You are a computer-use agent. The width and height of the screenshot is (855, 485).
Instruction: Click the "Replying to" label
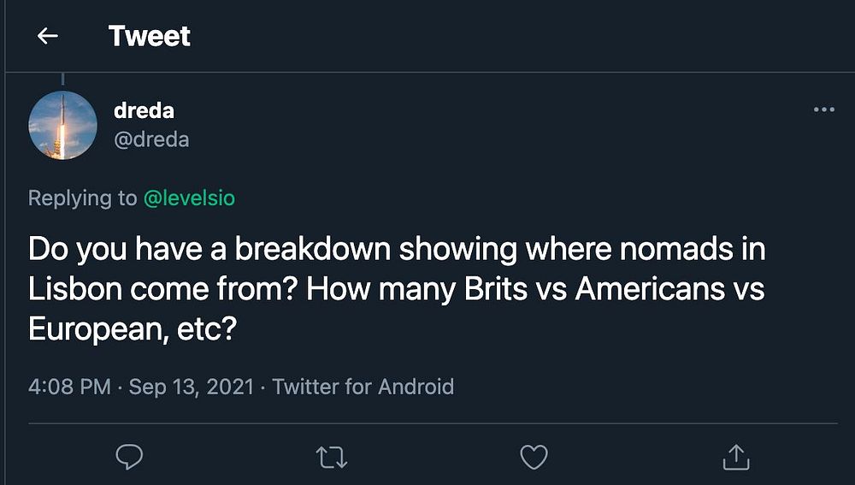[x=82, y=198]
